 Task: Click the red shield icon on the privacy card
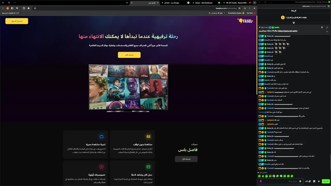(101, 167)
